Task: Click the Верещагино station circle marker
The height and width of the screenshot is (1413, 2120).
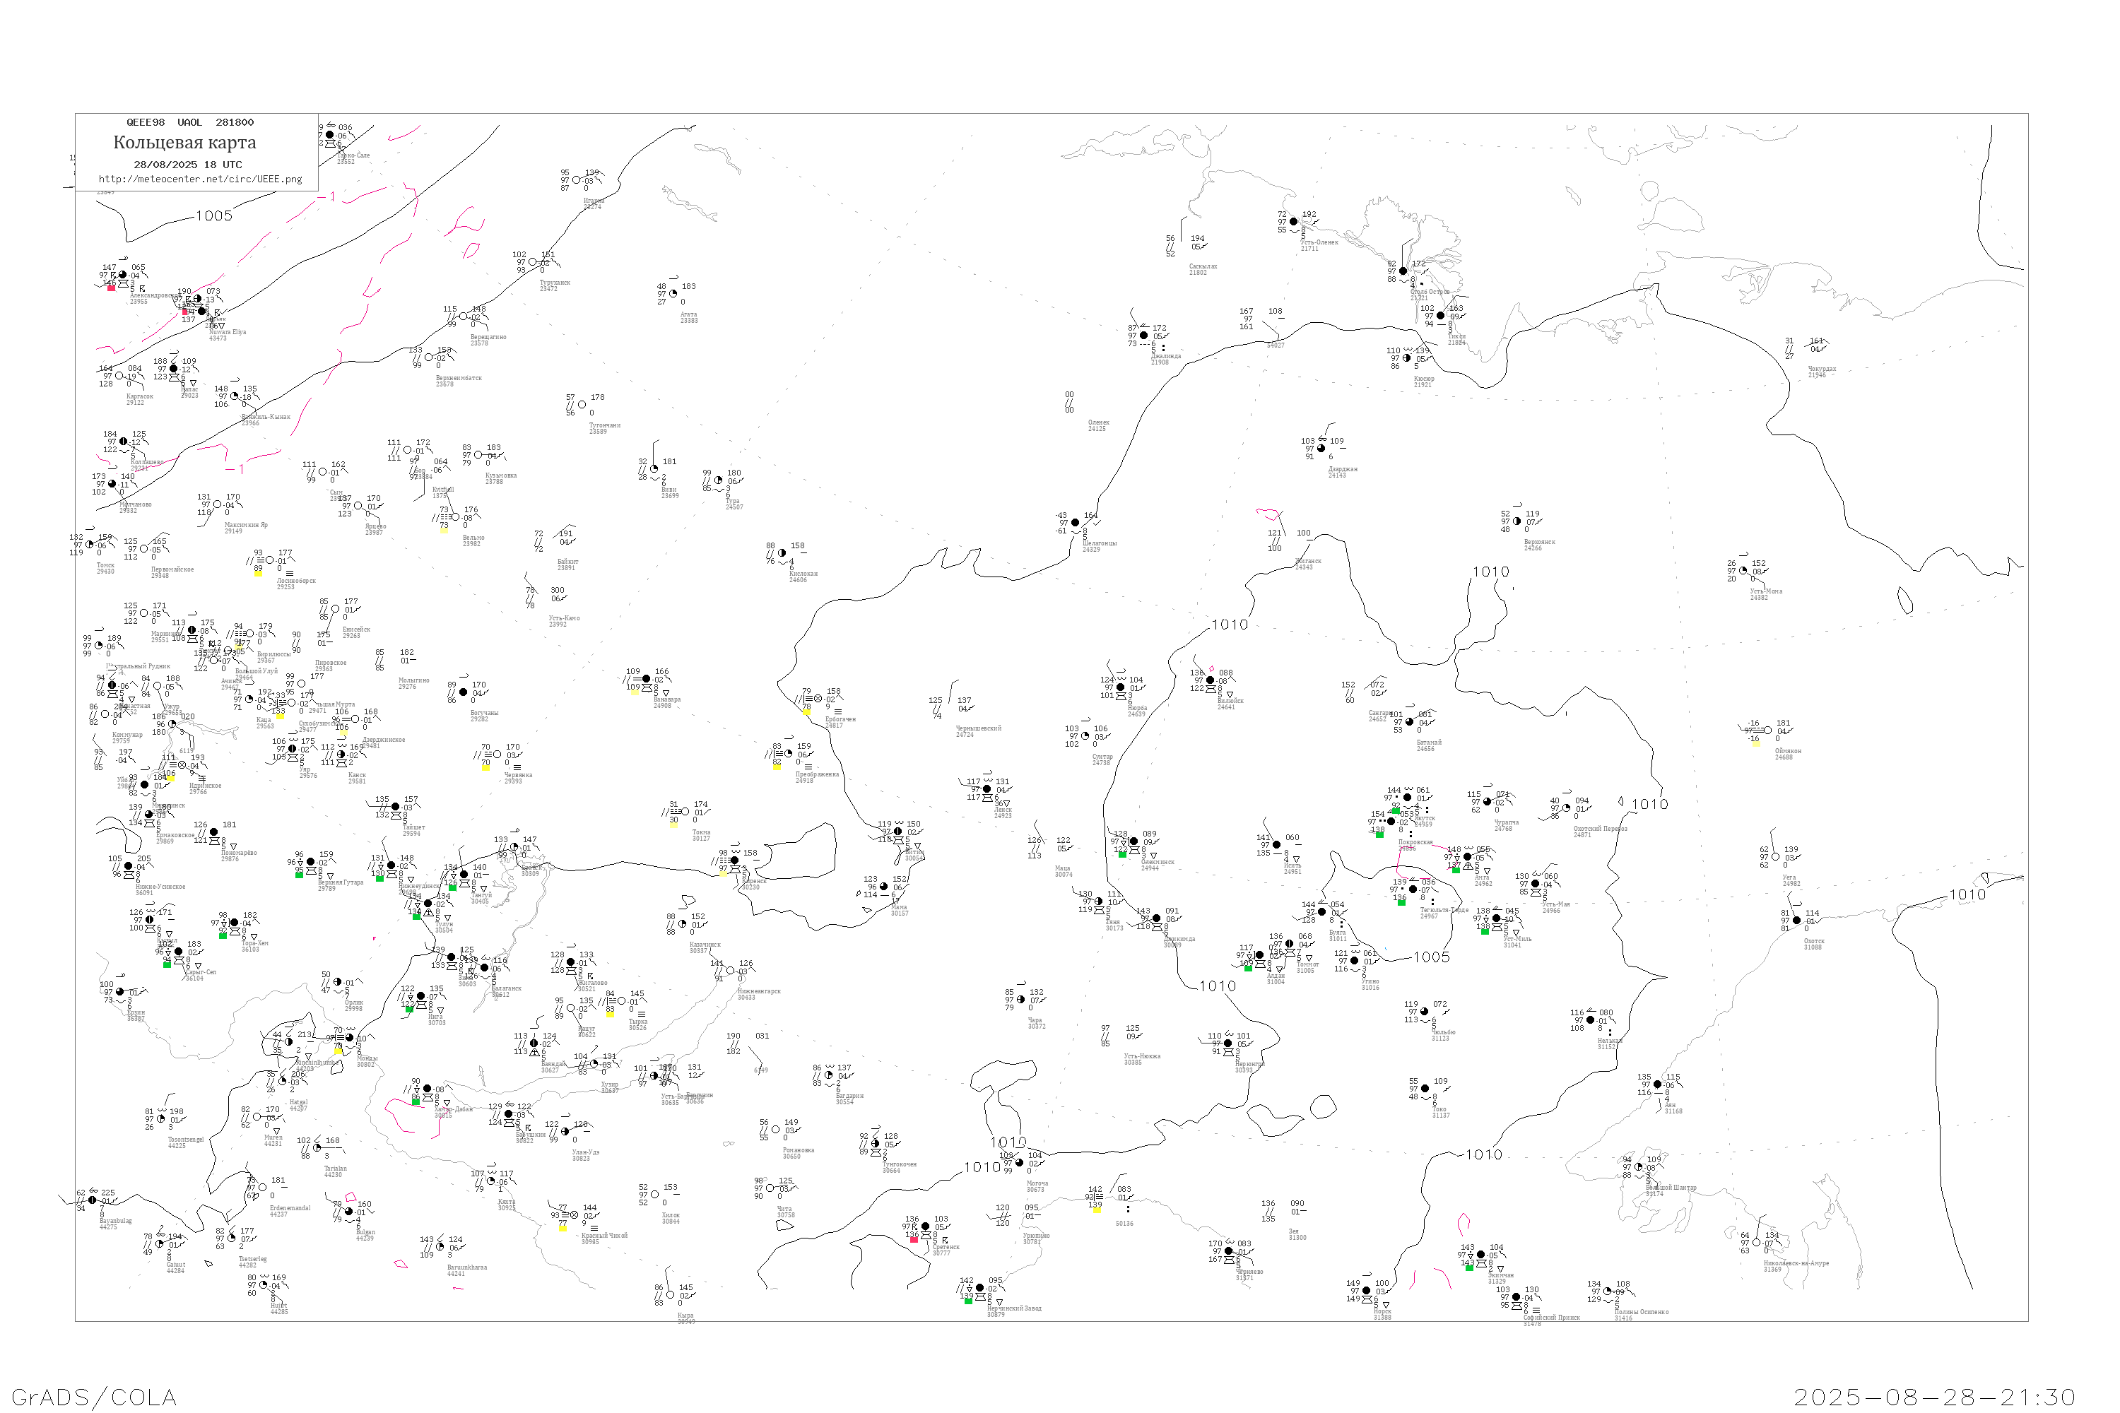Action: pyautogui.click(x=464, y=317)
